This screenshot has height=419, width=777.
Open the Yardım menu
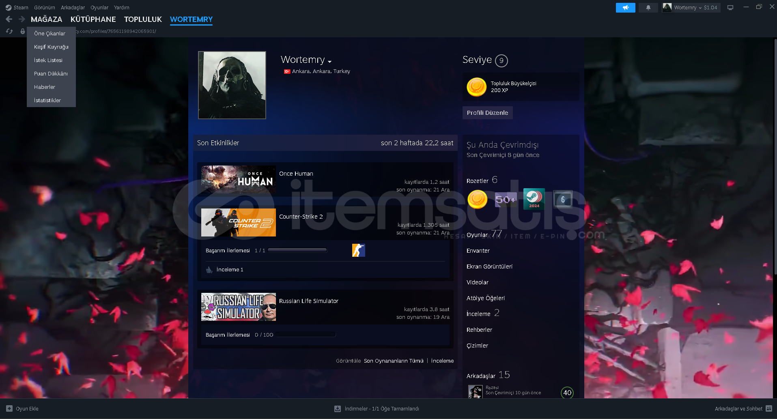pyautogui.click(x=122, y=7)
